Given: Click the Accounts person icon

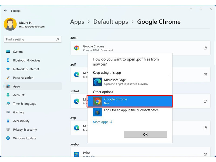Looking at the screenshot, I should point(8,95).
